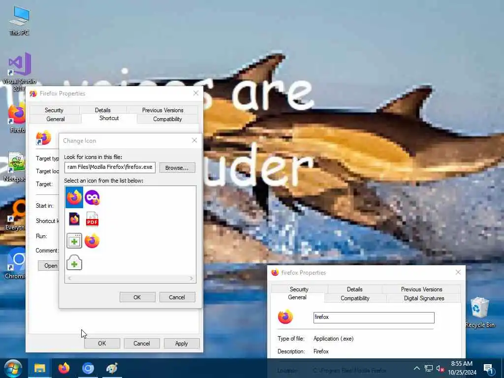The image size is (504, 378).
Task: Select the standard Firefox icon in list
Action: click(74, 197)
